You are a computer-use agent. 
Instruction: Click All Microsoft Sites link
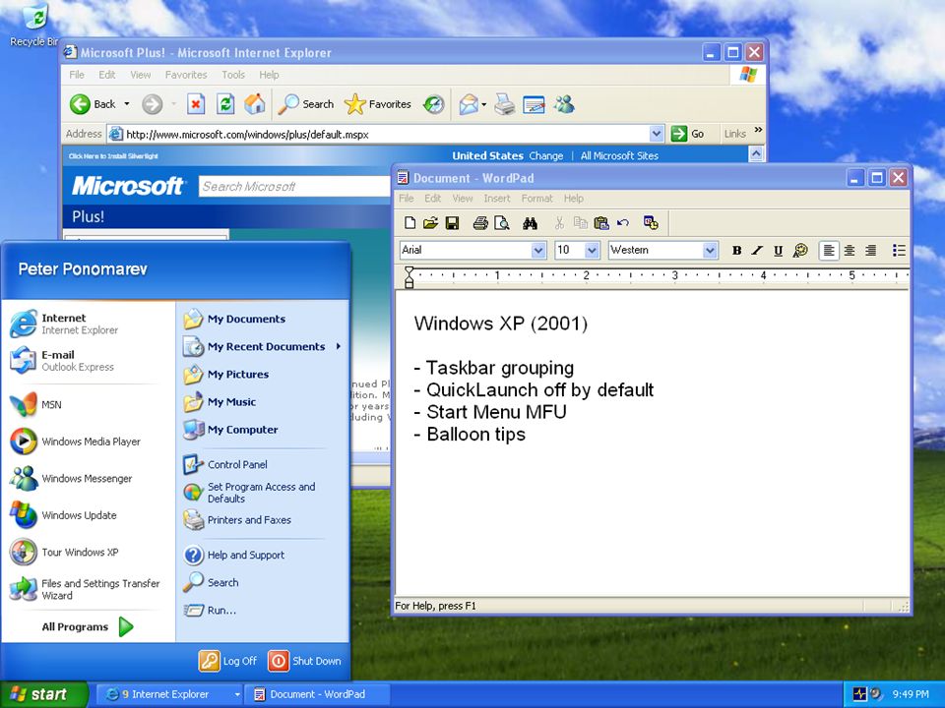tap(619, 156)
